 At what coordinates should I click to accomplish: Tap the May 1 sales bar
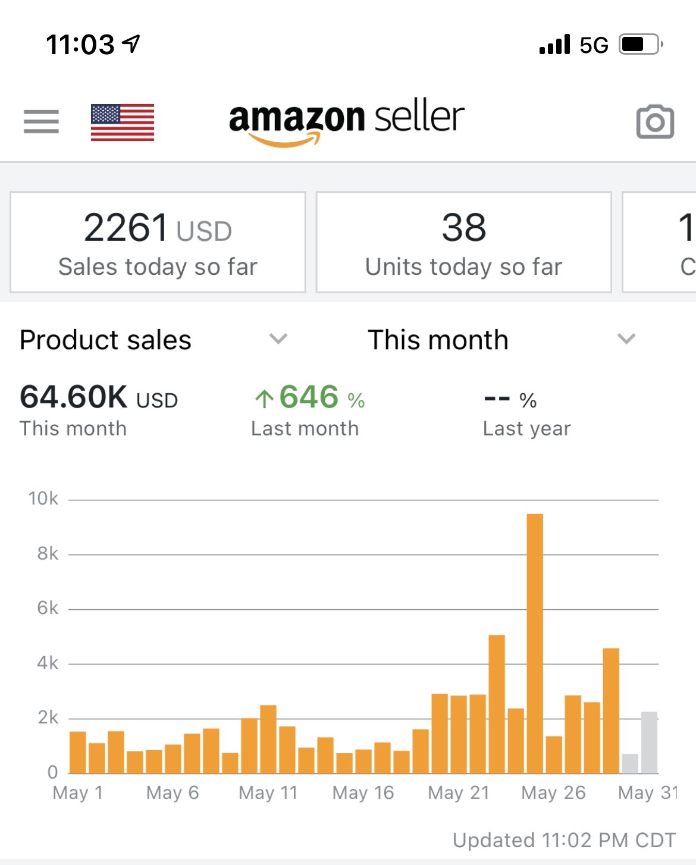coord(78,753)
